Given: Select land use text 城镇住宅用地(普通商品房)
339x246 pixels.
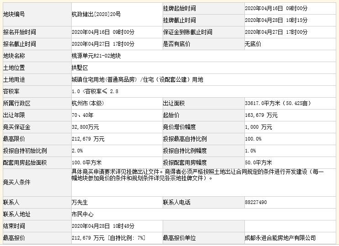Looking at the screenshot, I should click(105, 80).
